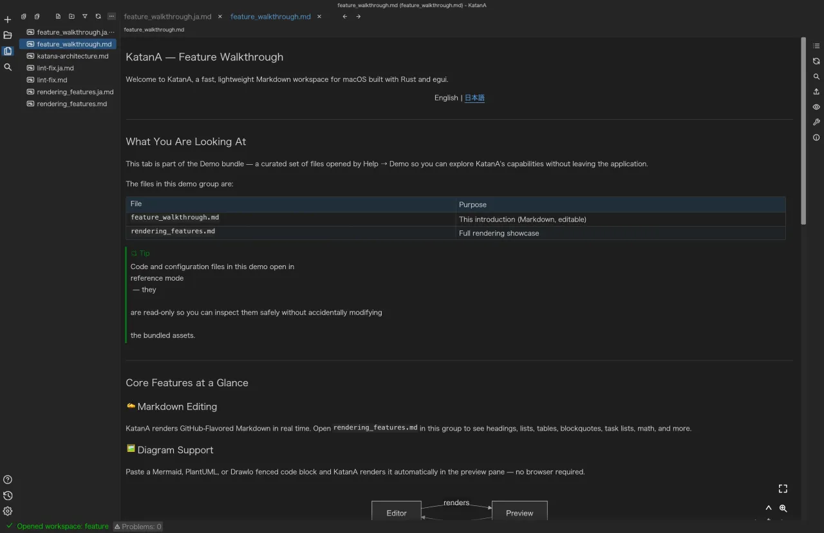Open the filter funnel in the explorer toolbar
Screen dimensions: 824x533
[x=84, y=17]
